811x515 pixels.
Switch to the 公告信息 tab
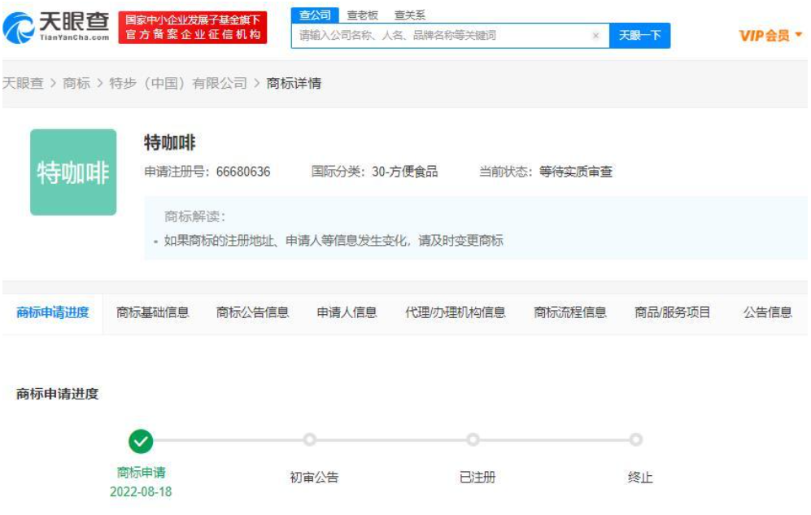click(768, 312)
